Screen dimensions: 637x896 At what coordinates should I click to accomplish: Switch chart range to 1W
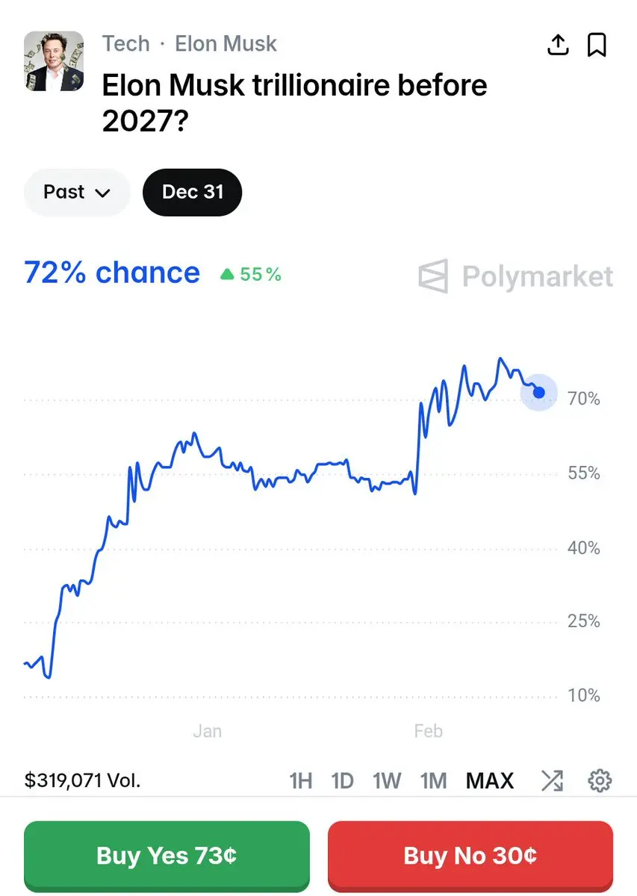pos(387,781)
